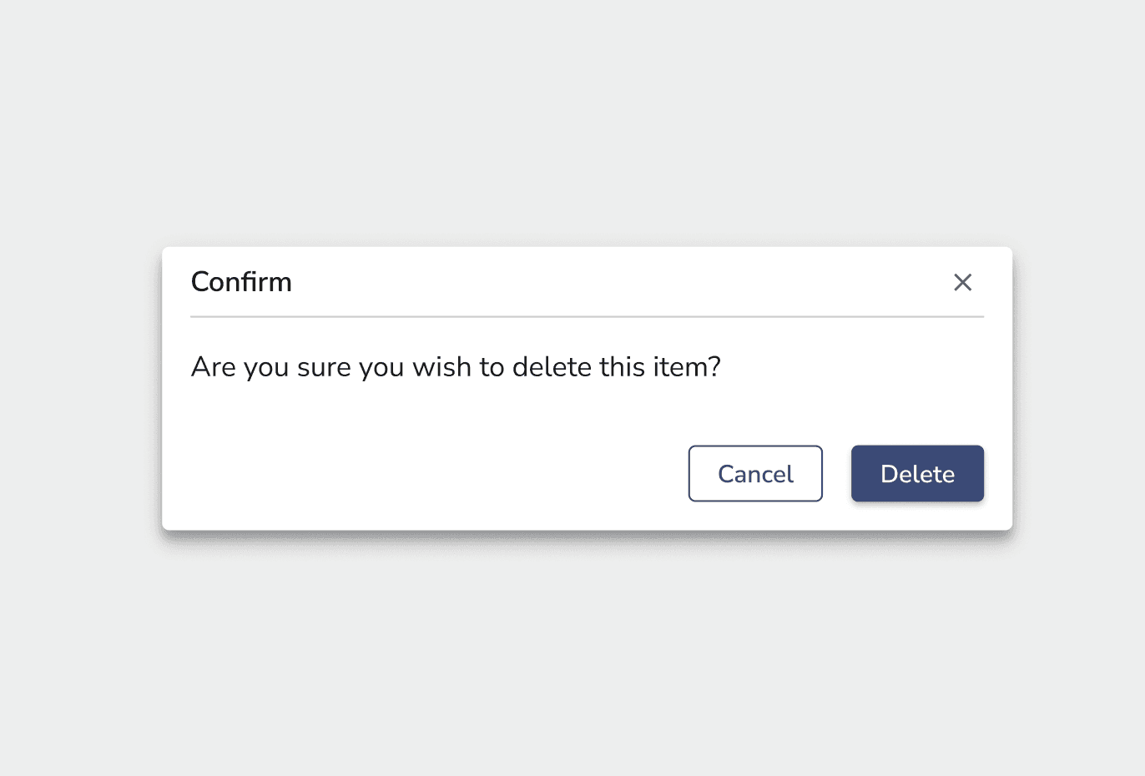Close the Confirm dialog with X icon

tap(962, 282)
